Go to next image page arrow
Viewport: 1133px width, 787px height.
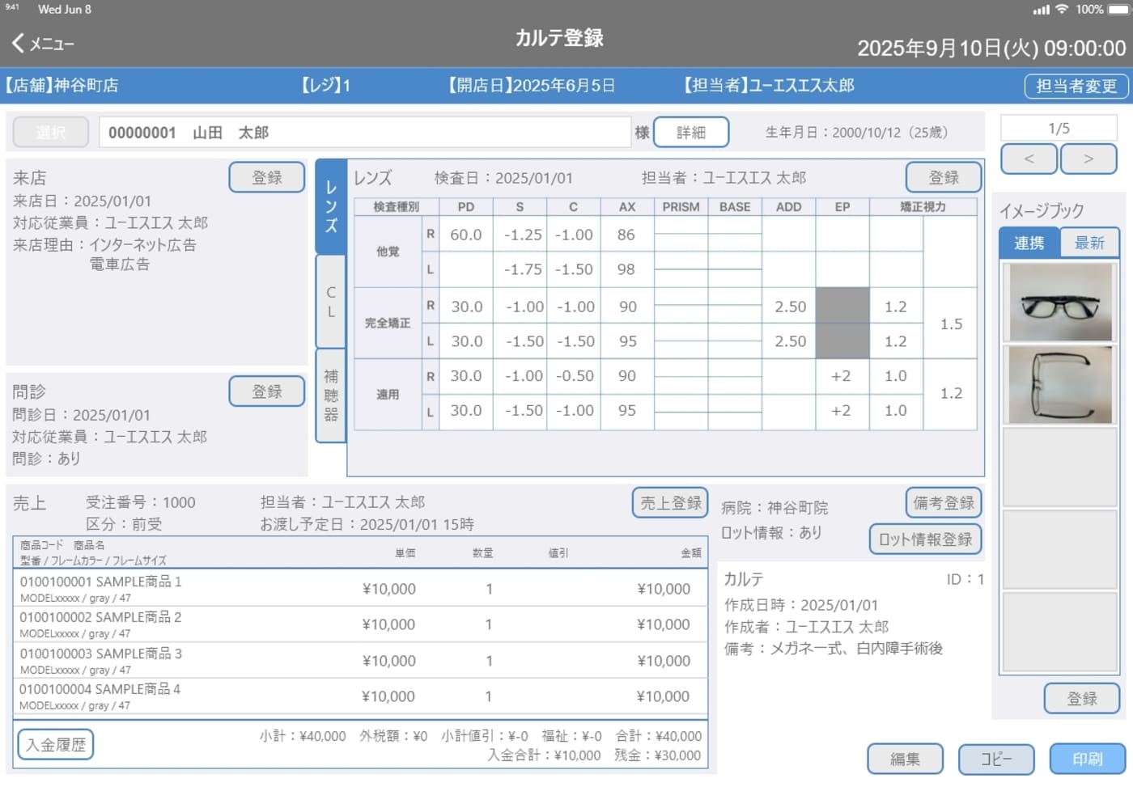click(1088, 159)
